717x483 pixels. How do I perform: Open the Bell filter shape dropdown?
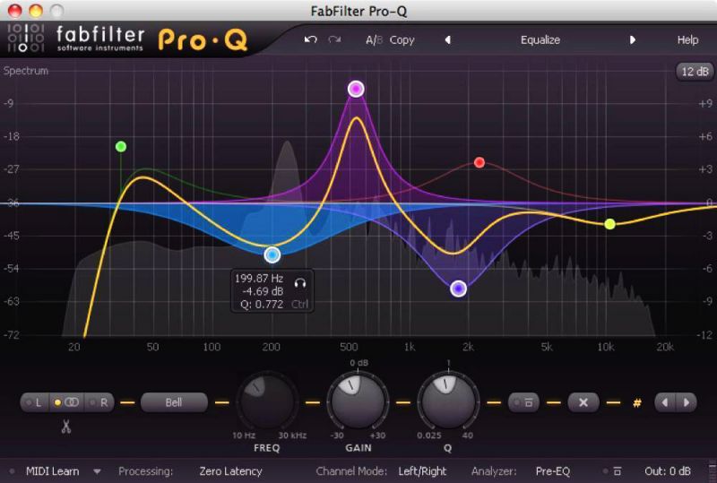(174, 402)
